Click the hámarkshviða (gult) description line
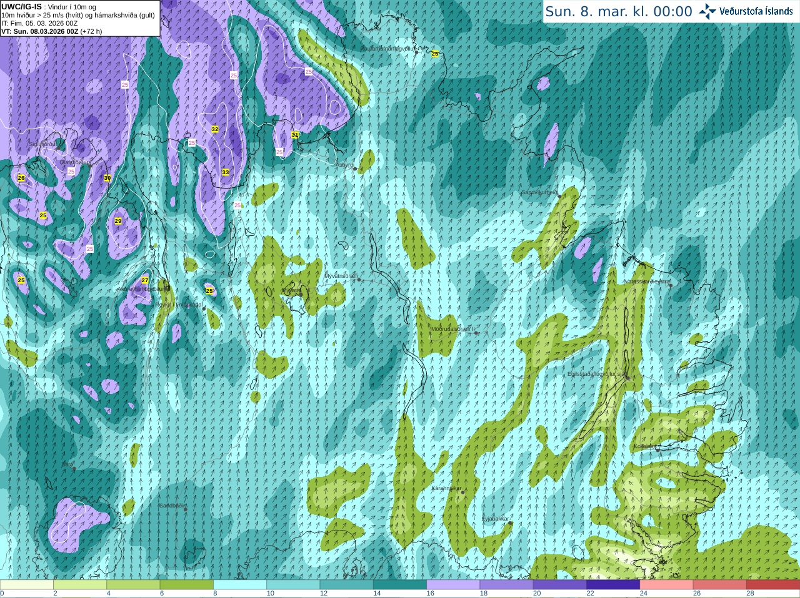This screenshot has height=598, width=800. [x=78, y=15]
